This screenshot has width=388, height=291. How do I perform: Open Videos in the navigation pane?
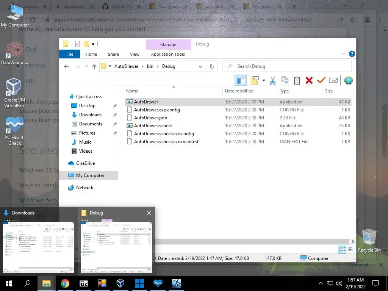(x=86, y=151)
